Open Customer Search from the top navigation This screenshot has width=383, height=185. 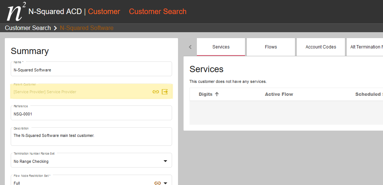[x=158, y=11]
